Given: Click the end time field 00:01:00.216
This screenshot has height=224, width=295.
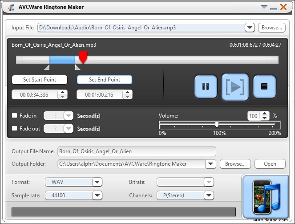Looking at the screenshot, I should [x=99, y=94].
